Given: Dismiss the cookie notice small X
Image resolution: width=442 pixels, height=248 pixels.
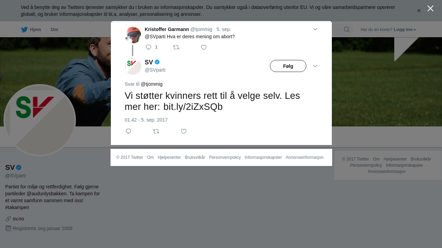Looking at the screenshot, I should coord(419,11).
